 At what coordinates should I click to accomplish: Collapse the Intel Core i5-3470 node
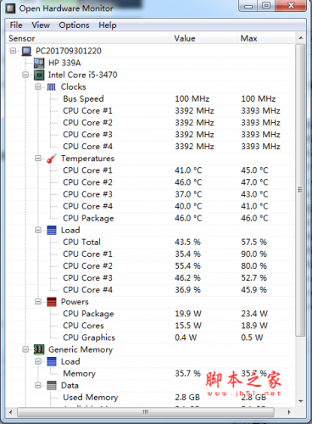click(x=25, y=75)
